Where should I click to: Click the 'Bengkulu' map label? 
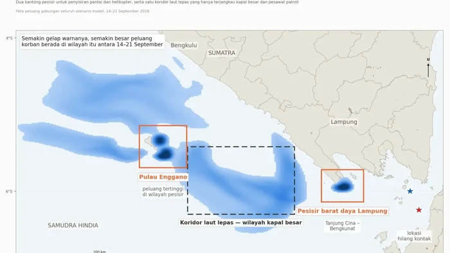(184, 46)
